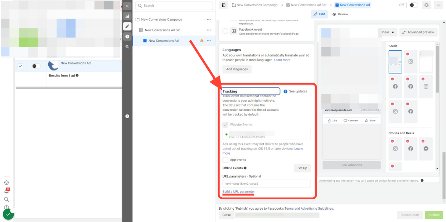Toggle the side panel layout icon
The image size is (446, 222).
point(223,5)
